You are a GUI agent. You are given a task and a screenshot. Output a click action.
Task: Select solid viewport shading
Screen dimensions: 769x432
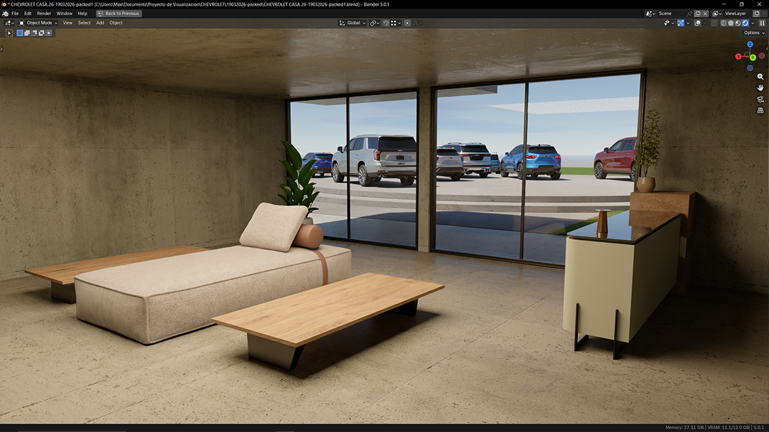click(x=731, y=23)
